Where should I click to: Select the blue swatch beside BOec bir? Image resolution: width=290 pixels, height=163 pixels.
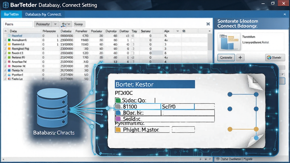(x=118, y=113)
